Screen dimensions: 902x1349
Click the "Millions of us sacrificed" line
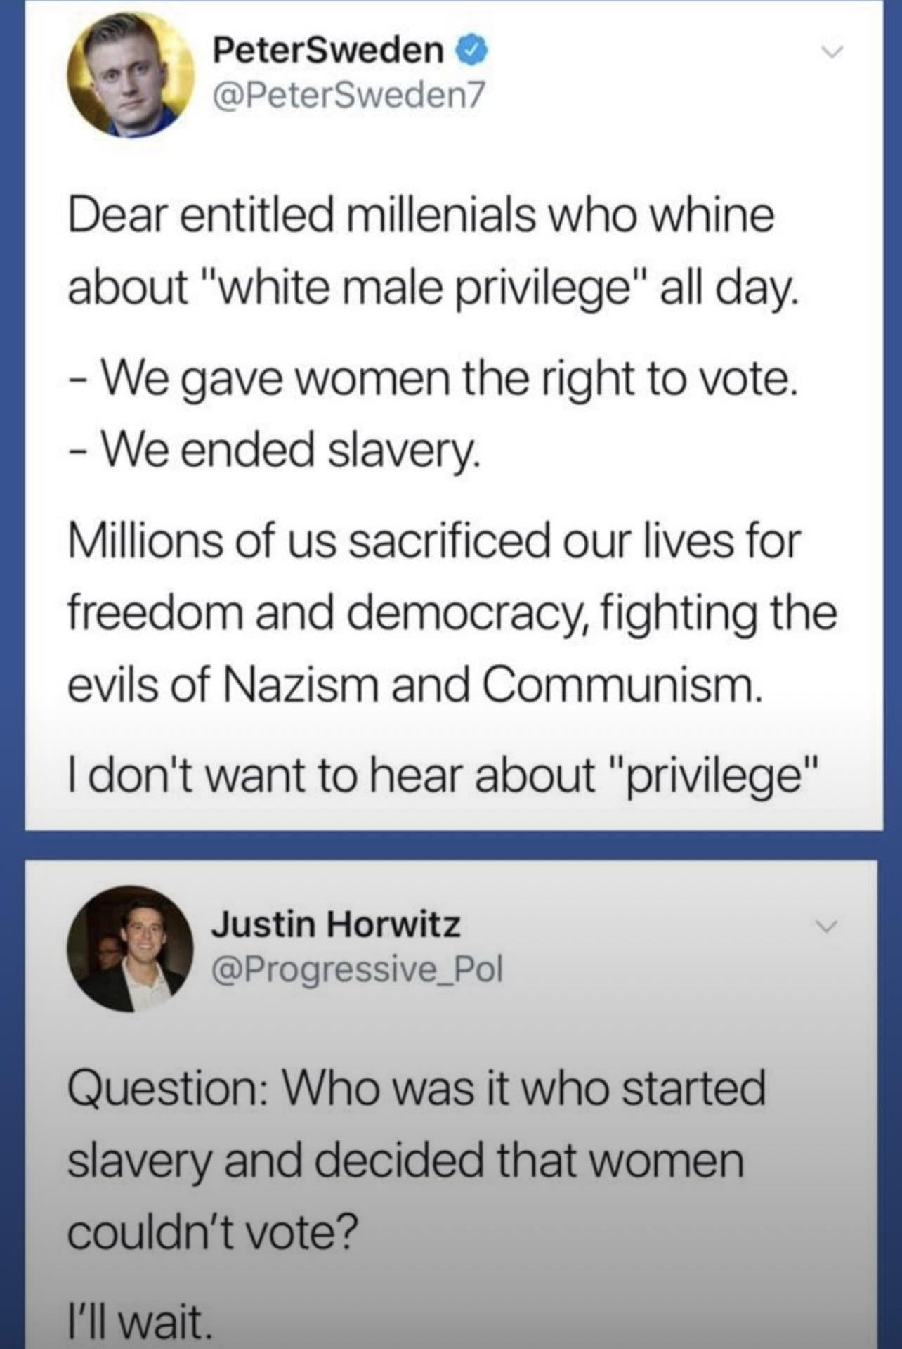434,542
